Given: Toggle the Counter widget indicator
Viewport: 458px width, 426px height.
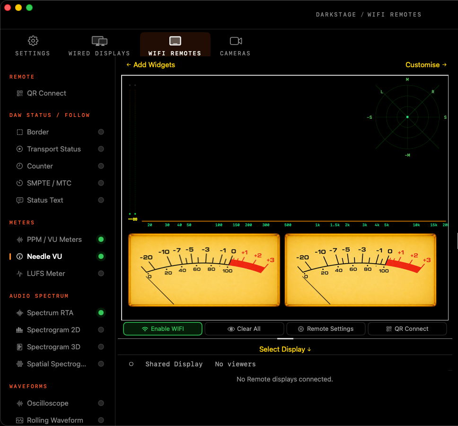Looking at the screenshot, I should click(101, 166).
